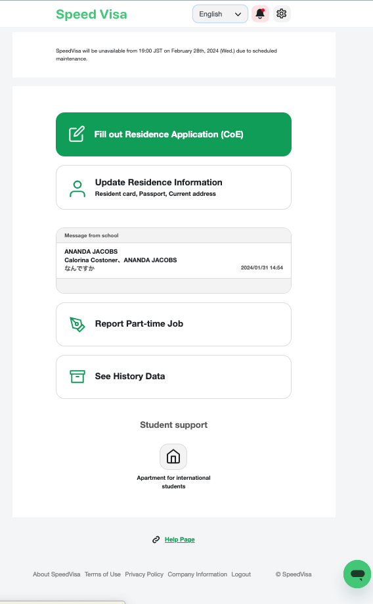
Task: Open Privacy Policy footer link
Action: [144, 574]
